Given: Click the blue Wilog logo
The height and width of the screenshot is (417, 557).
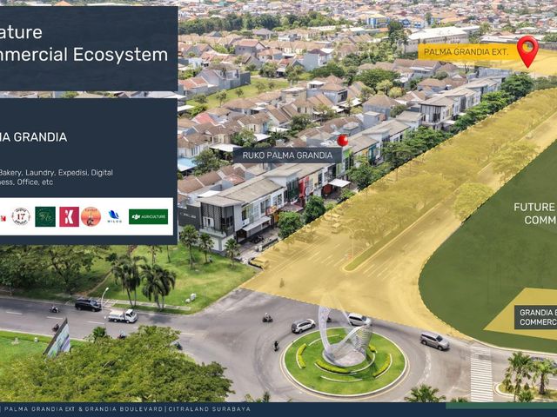Looking at the screenshot, I should 114,216.
